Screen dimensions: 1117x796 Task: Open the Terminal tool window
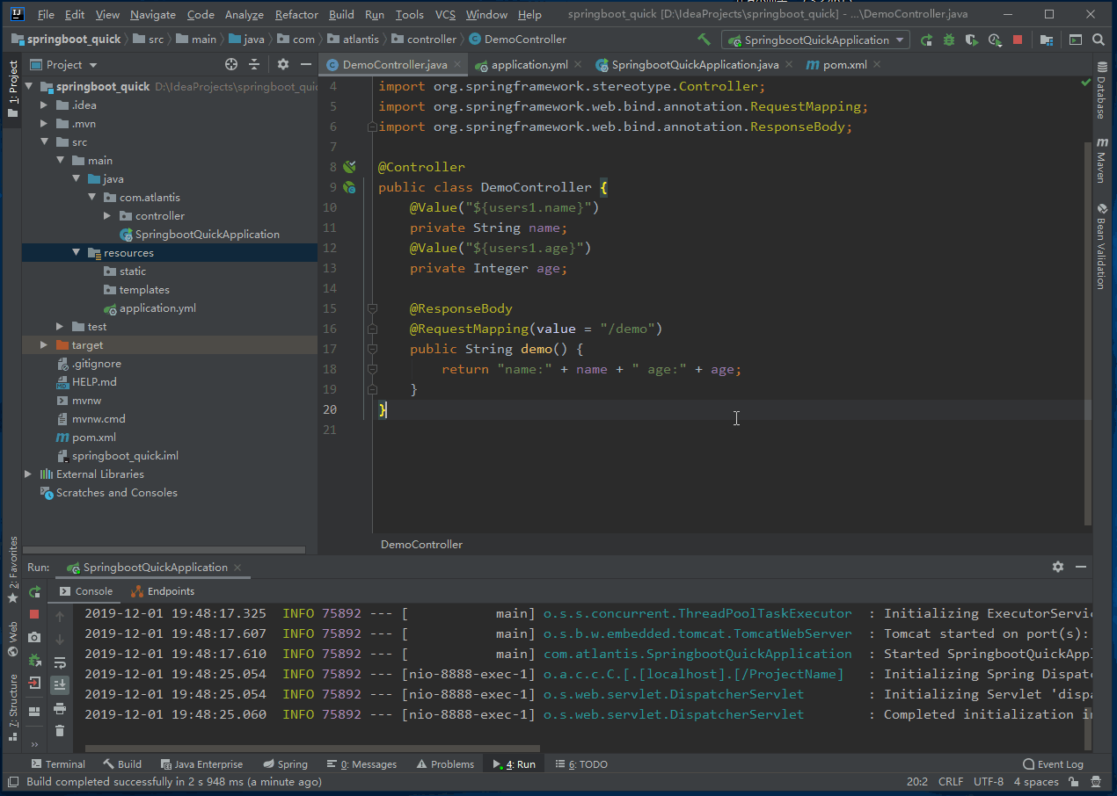(x=58, y=764)
